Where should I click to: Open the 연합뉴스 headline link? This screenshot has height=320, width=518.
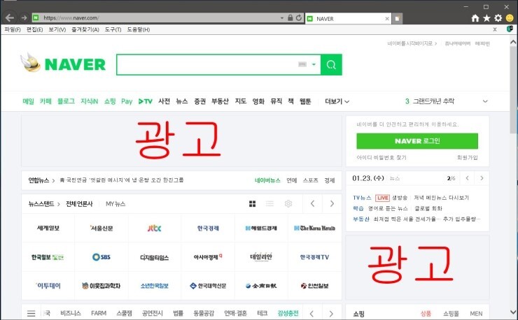pyautogui.click(x=122, y=180)
